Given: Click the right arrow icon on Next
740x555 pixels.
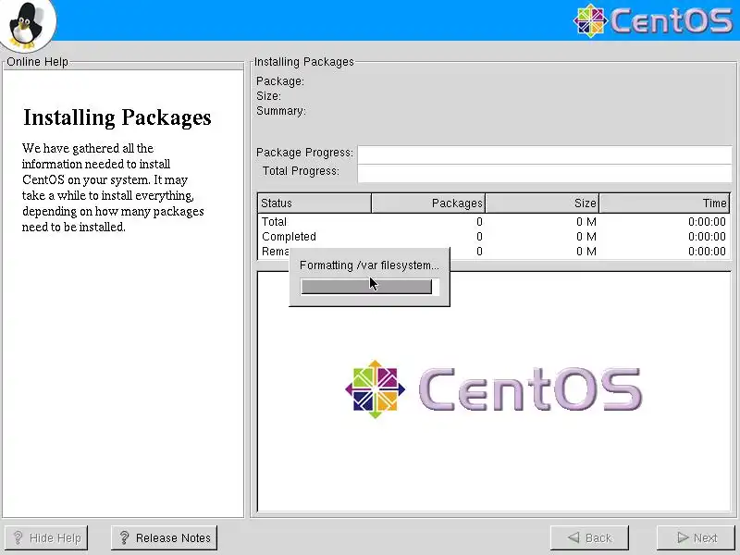Looking at the screenshot, I should coord(683,537).
